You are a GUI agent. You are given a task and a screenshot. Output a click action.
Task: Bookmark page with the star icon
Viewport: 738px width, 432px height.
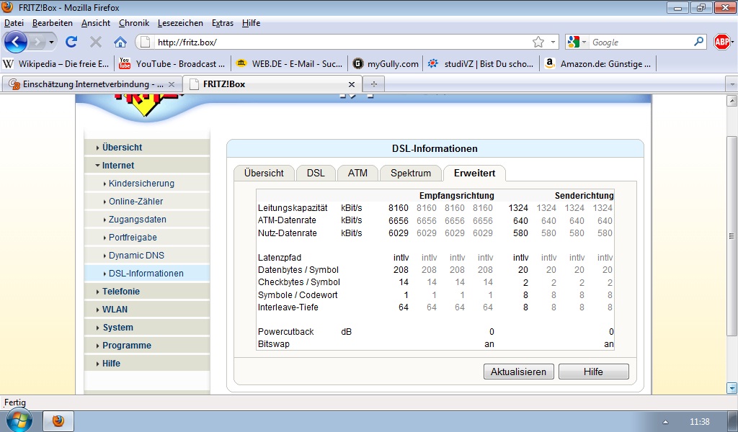[538, 42]
